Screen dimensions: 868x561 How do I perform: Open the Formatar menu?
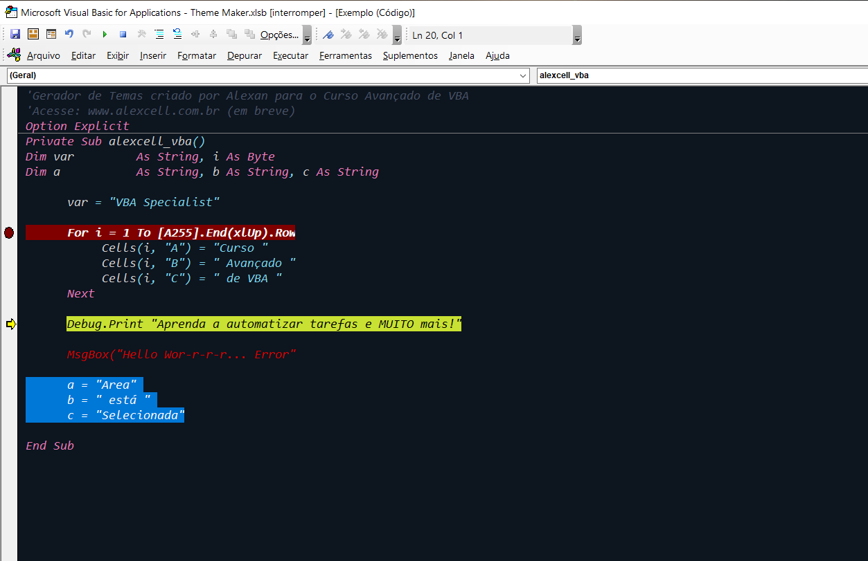coord(197,55)
